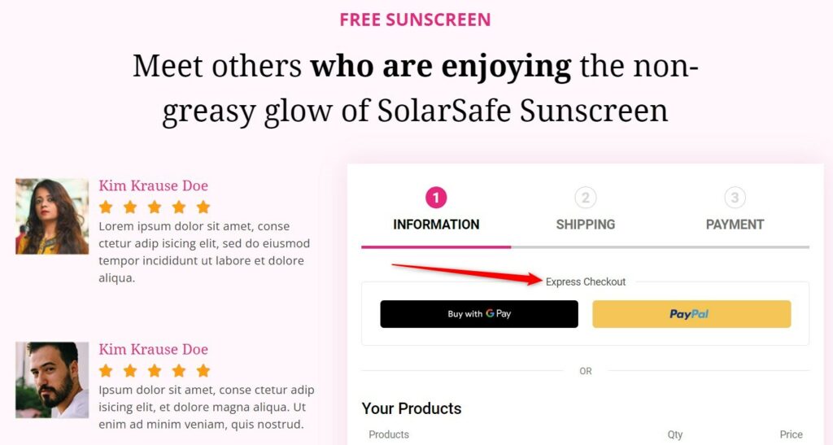Click the step 3 circle icon
This screenshot has height=445, width=833.
point(735,198)
